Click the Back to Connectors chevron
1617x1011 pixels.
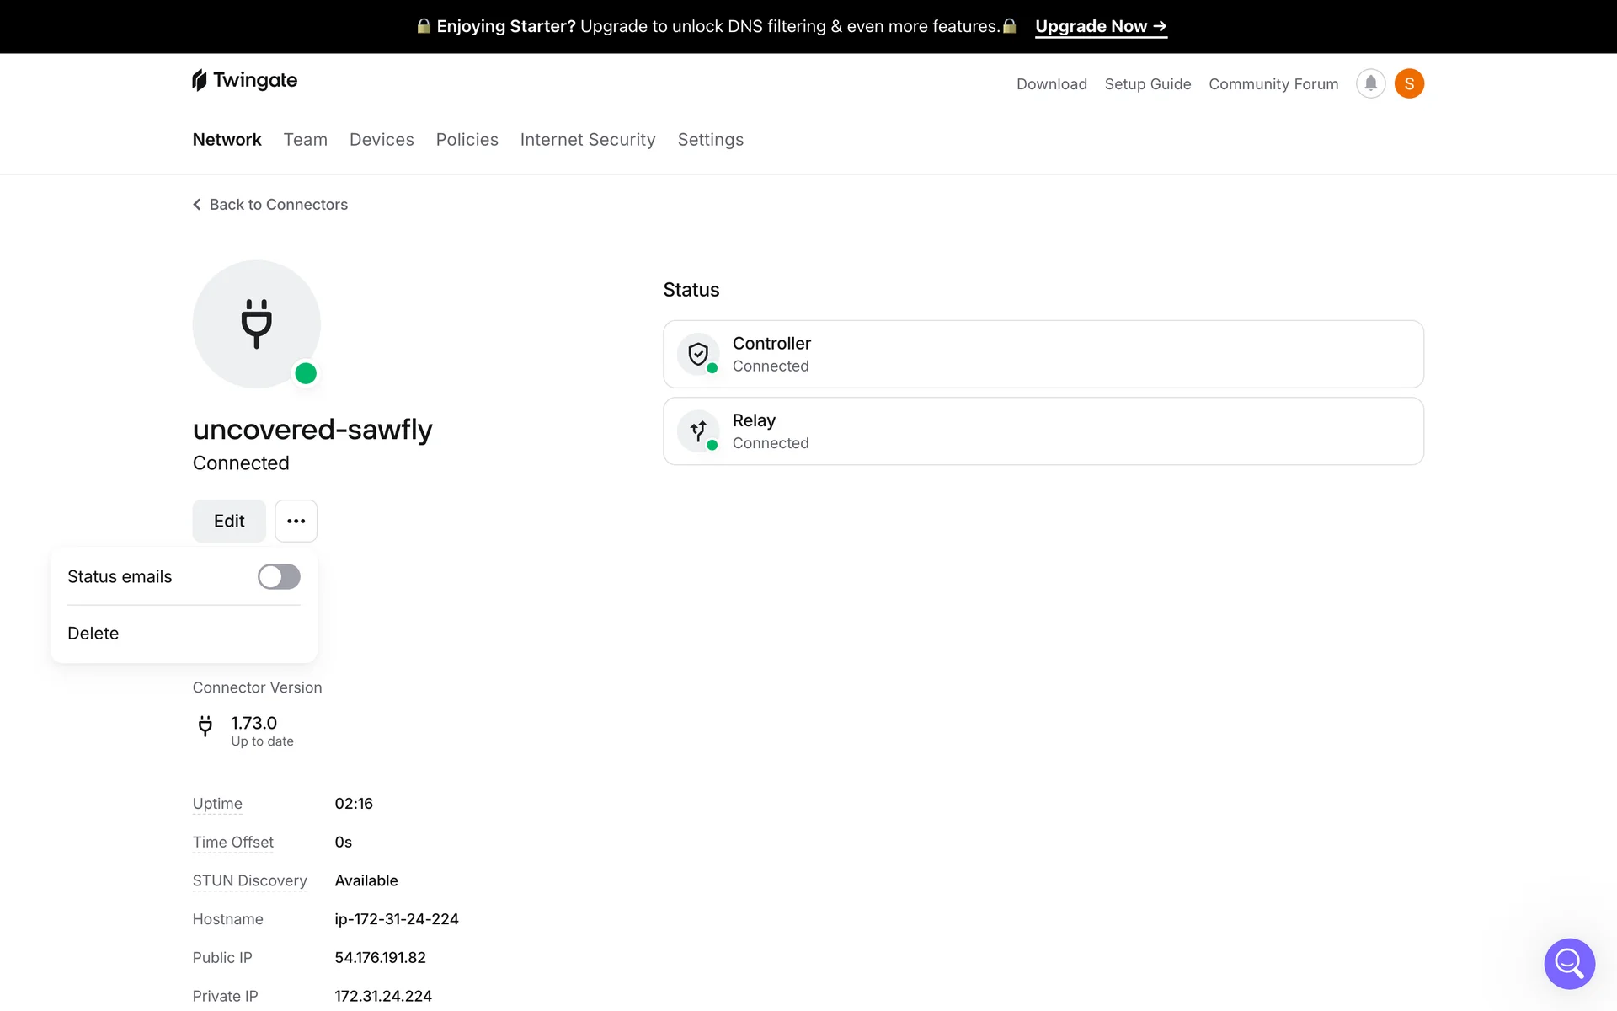pos(197,205)
